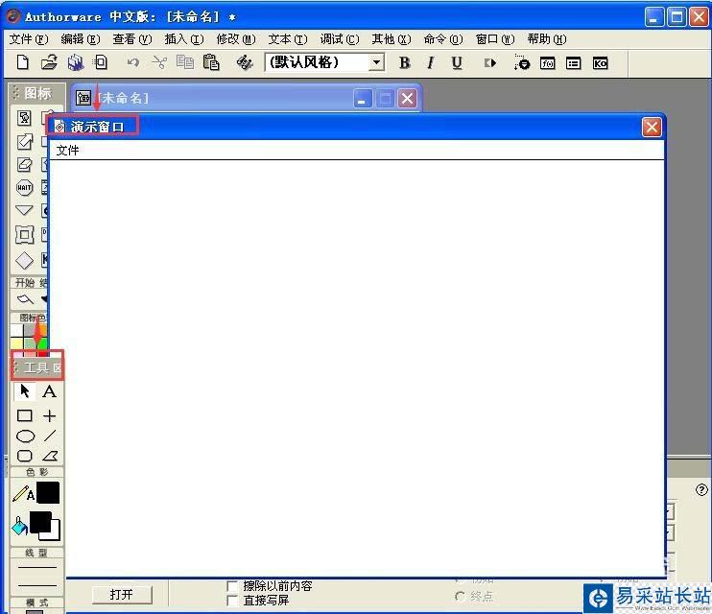Select the Framework icon in icon palette

[x=24, y=235]
